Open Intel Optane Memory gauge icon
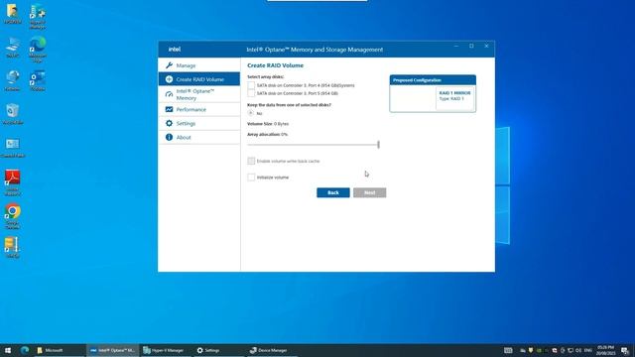The width and height of the screenshot is (635, 357). coord(169,95)
